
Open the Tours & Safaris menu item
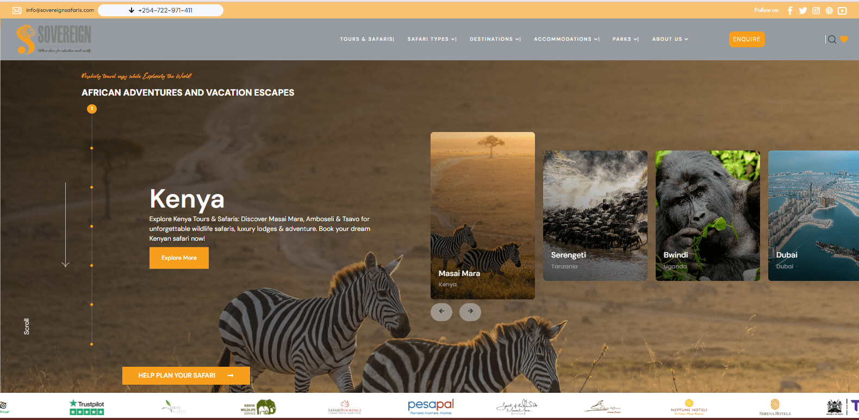click(366, 39)
